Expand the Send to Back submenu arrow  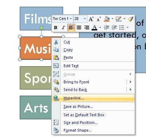click(x=131, y=90)
